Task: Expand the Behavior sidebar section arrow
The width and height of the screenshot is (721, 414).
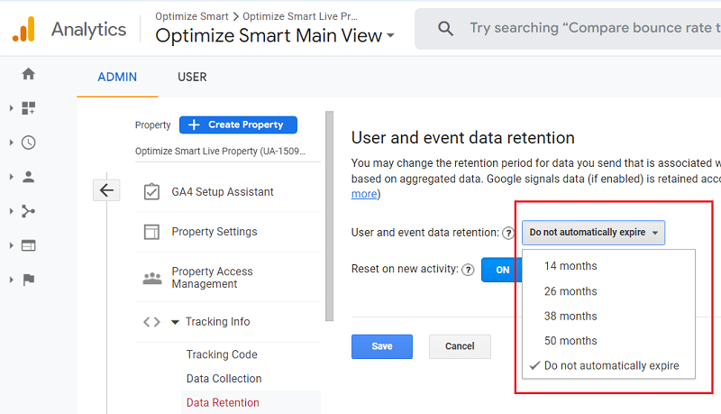Action: (11, 245)
